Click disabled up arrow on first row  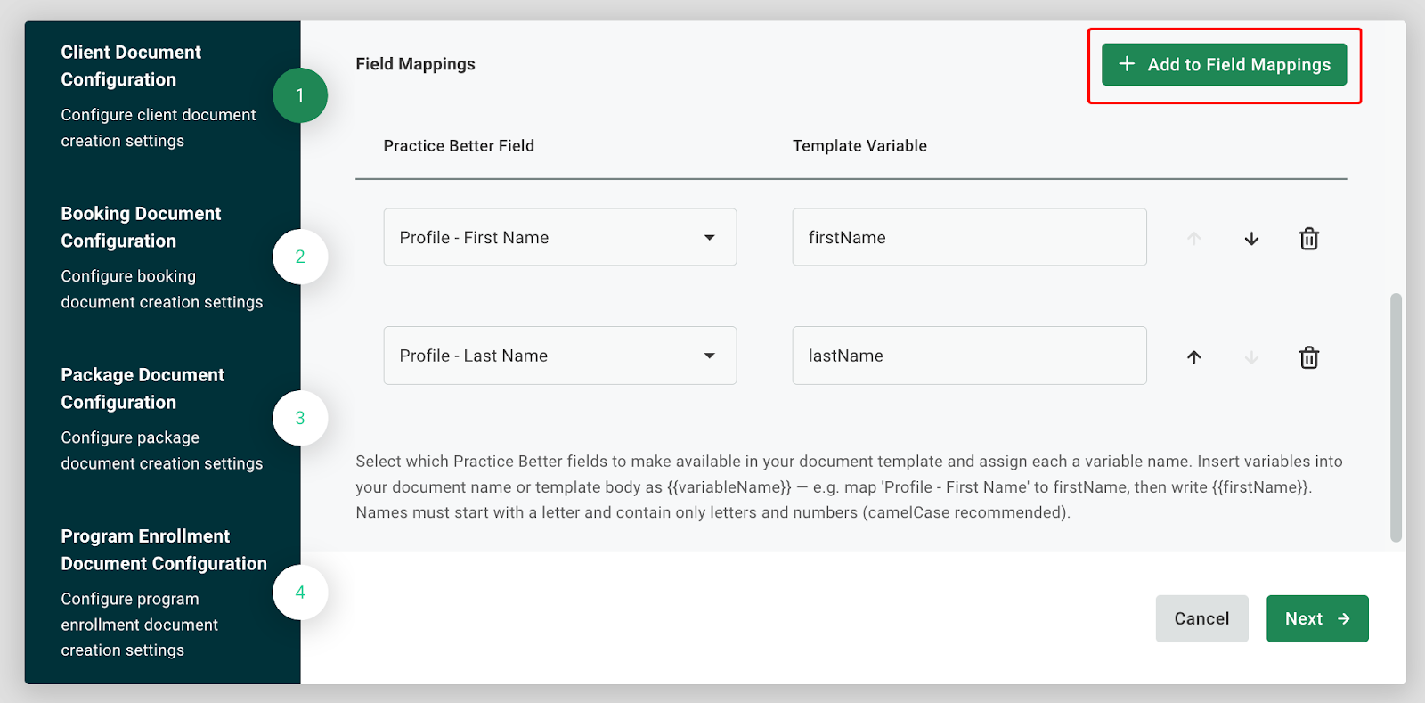point(1194,239)
